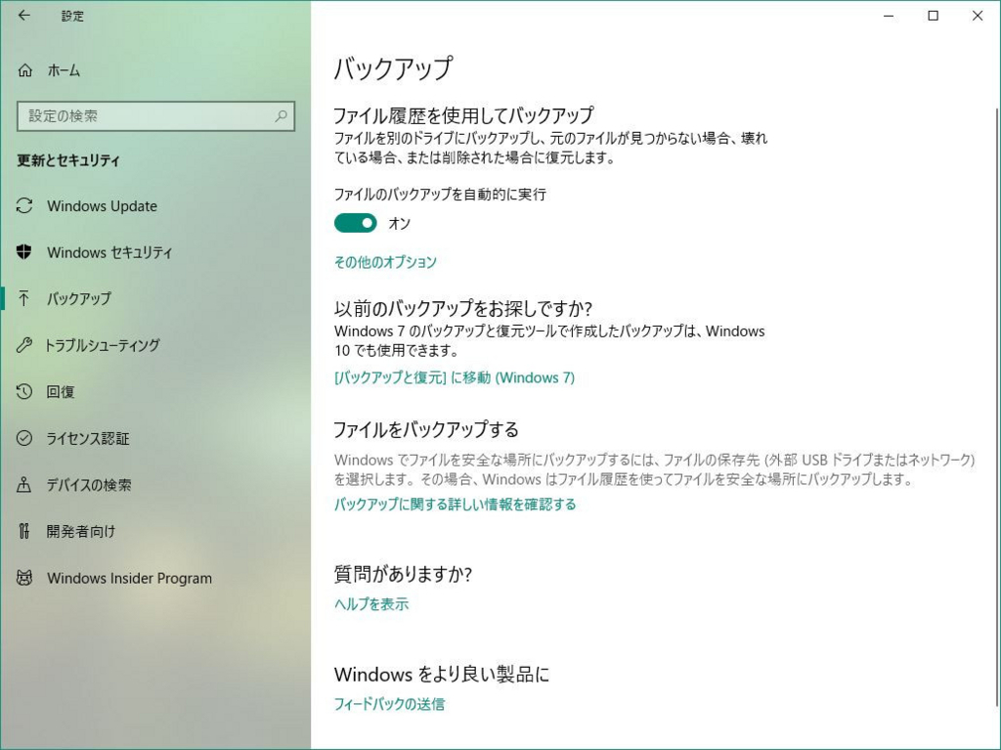
Task: Maximize the settings window
Action: [x=933, y=16]
